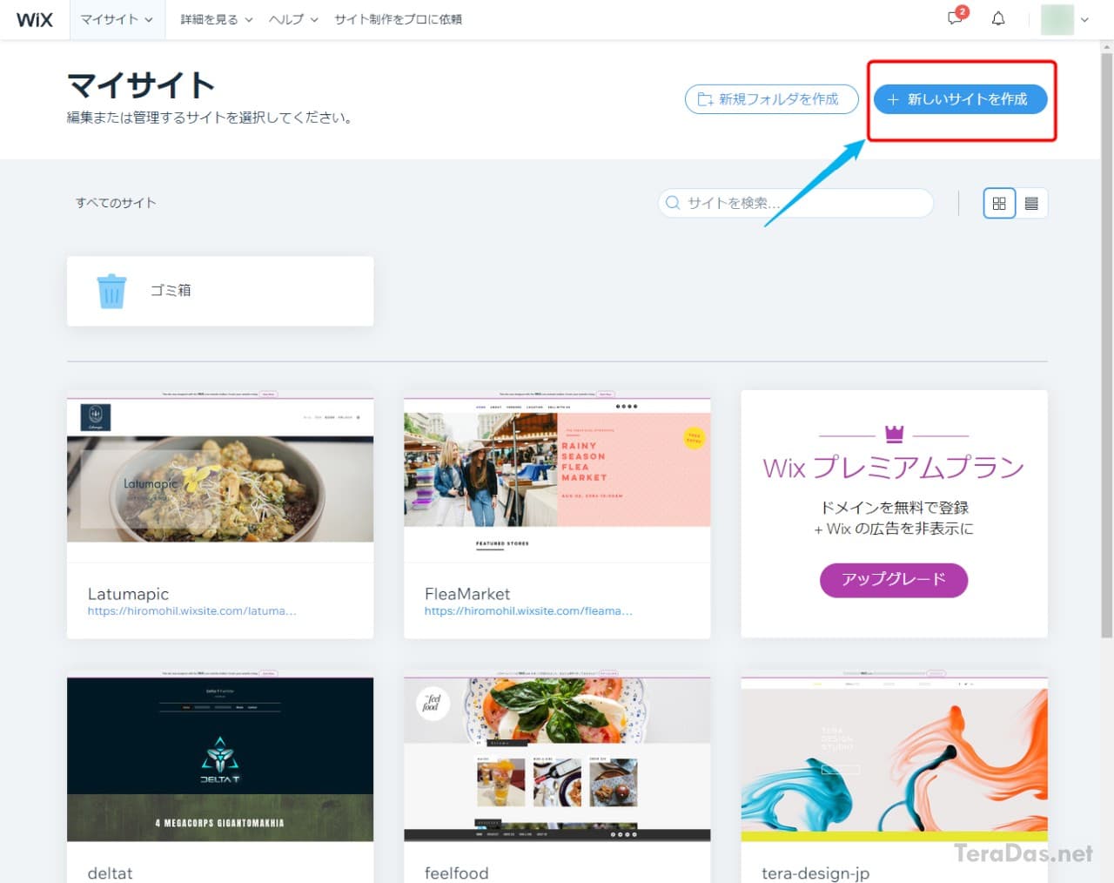The image size is (1114, 883).
Task: Click the Latumapic site name
Action: tap(128, 594)
